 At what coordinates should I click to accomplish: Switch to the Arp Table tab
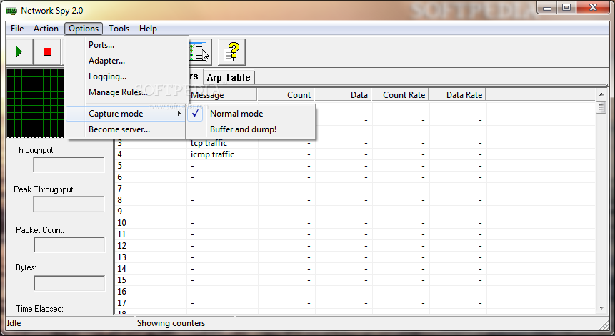point(229,77)
